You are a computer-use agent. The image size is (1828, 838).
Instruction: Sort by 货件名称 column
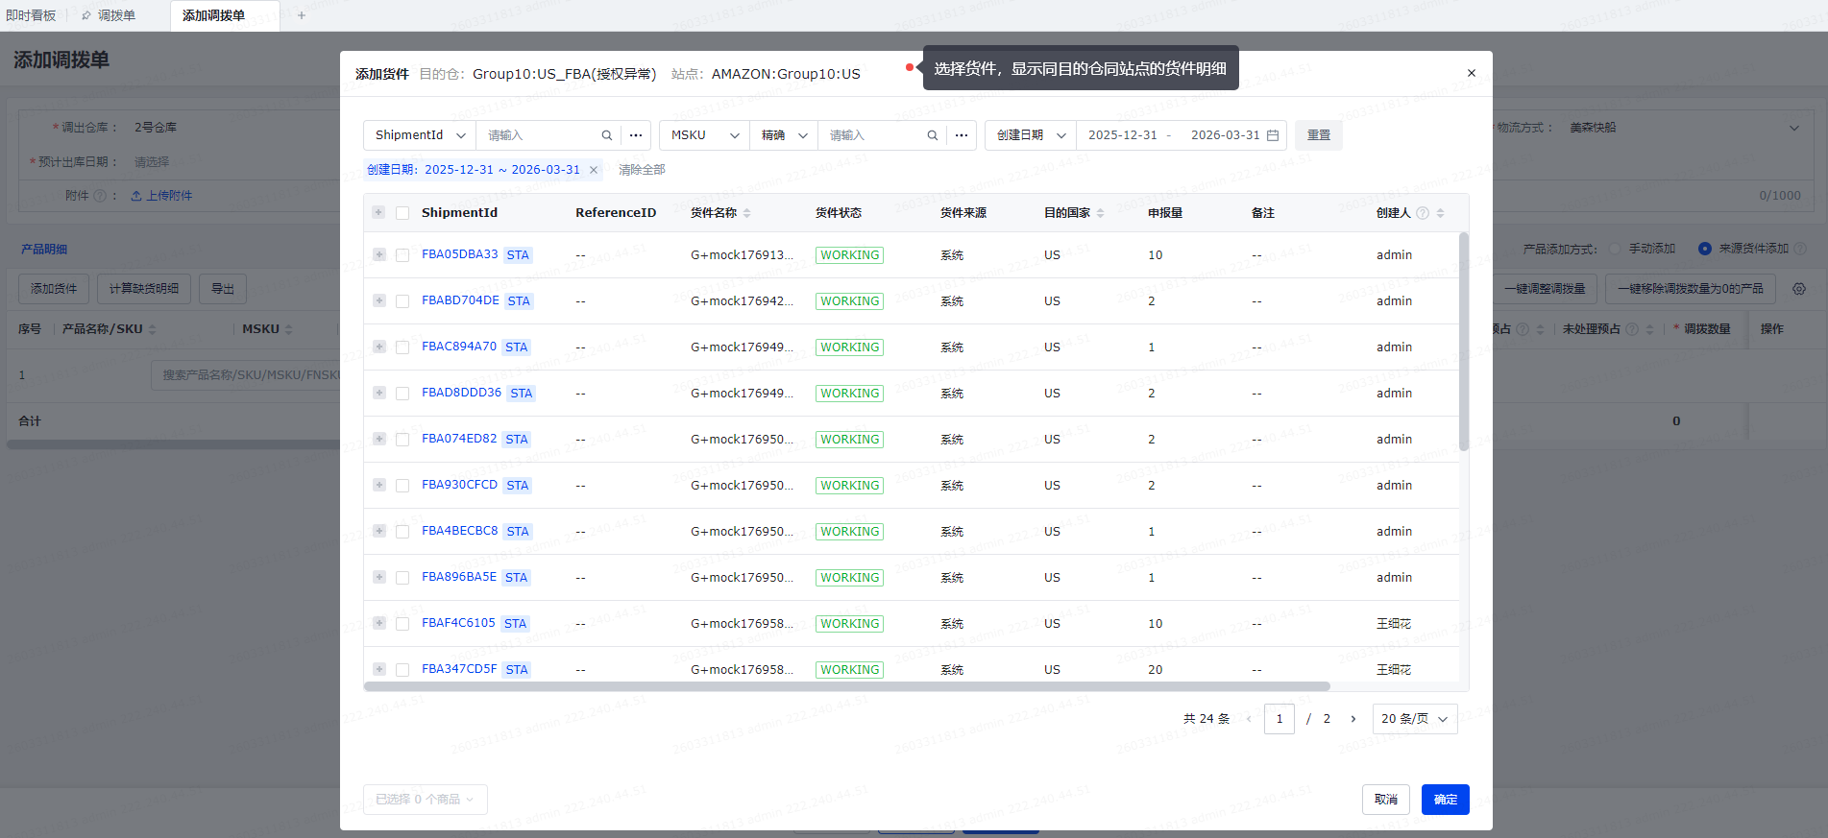tap(746, 213)
